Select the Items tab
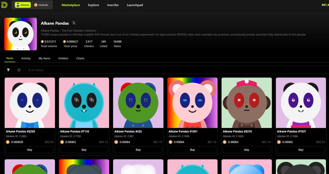Image resolution: width=329 pixels, height=174 pixels. pos(10,58)
